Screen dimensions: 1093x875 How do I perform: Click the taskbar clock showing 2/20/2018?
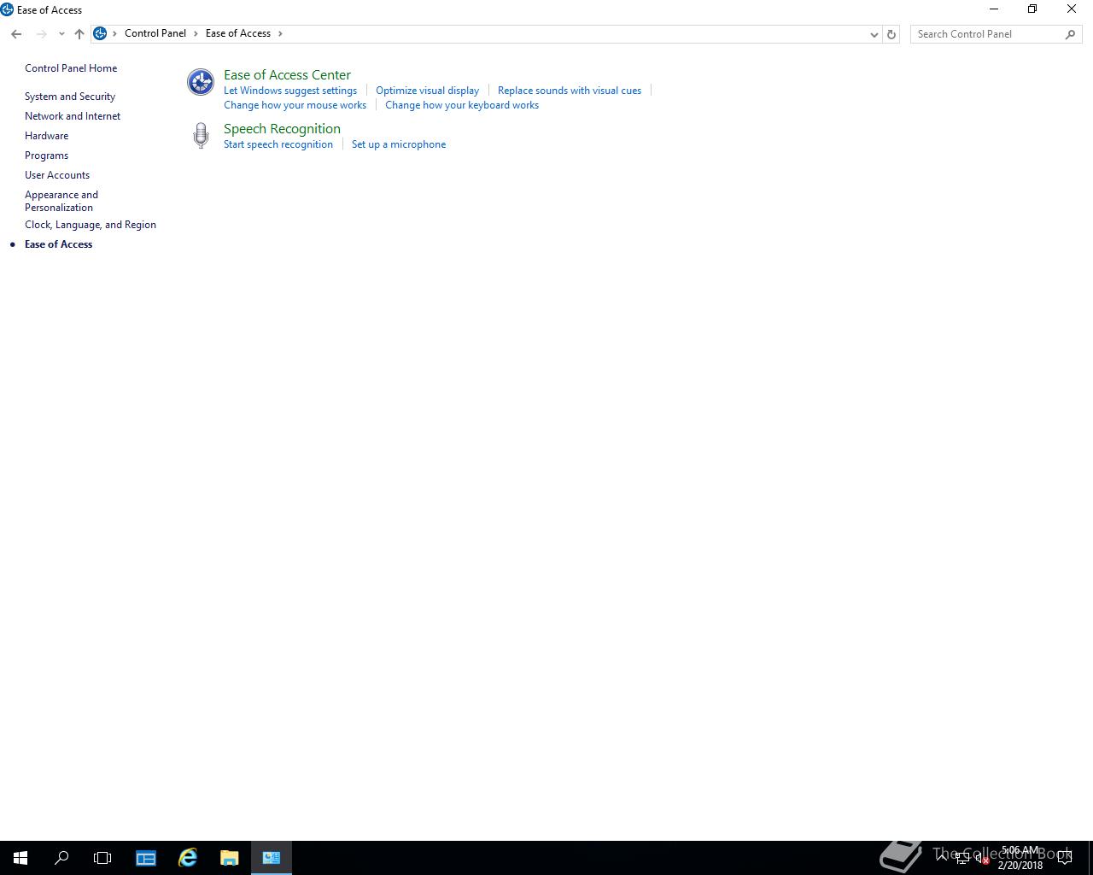[1021, 858]
